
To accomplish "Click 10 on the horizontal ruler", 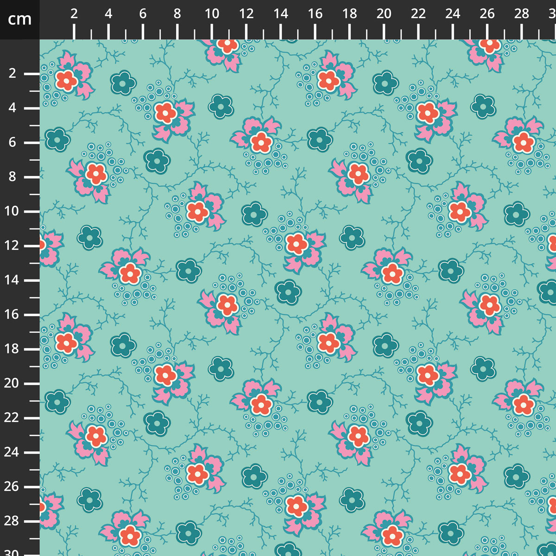I will [212, 14].
